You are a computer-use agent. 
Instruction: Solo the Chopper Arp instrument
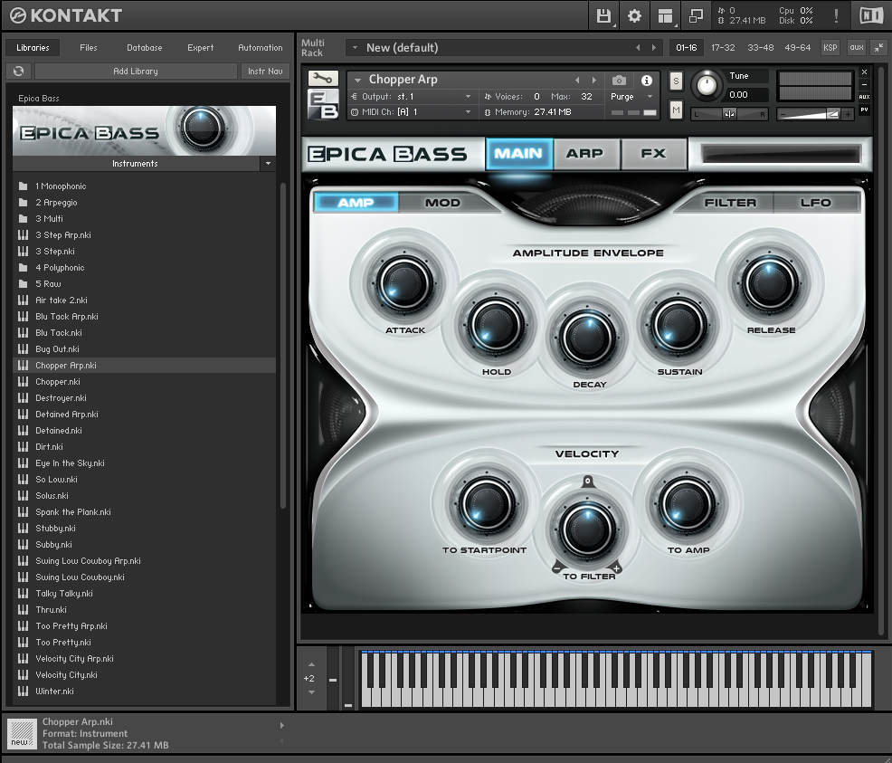(x=676, y=81)
